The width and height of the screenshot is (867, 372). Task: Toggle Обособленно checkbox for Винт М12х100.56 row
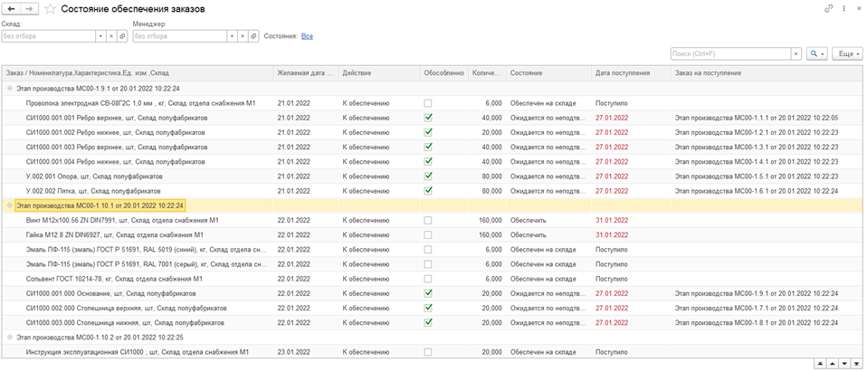(x=428, y=220)
